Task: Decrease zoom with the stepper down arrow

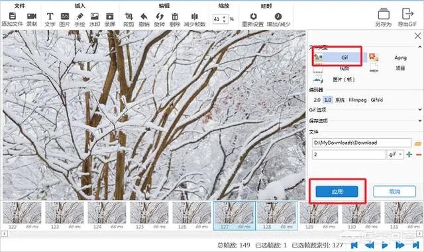Action: point(224,21)
